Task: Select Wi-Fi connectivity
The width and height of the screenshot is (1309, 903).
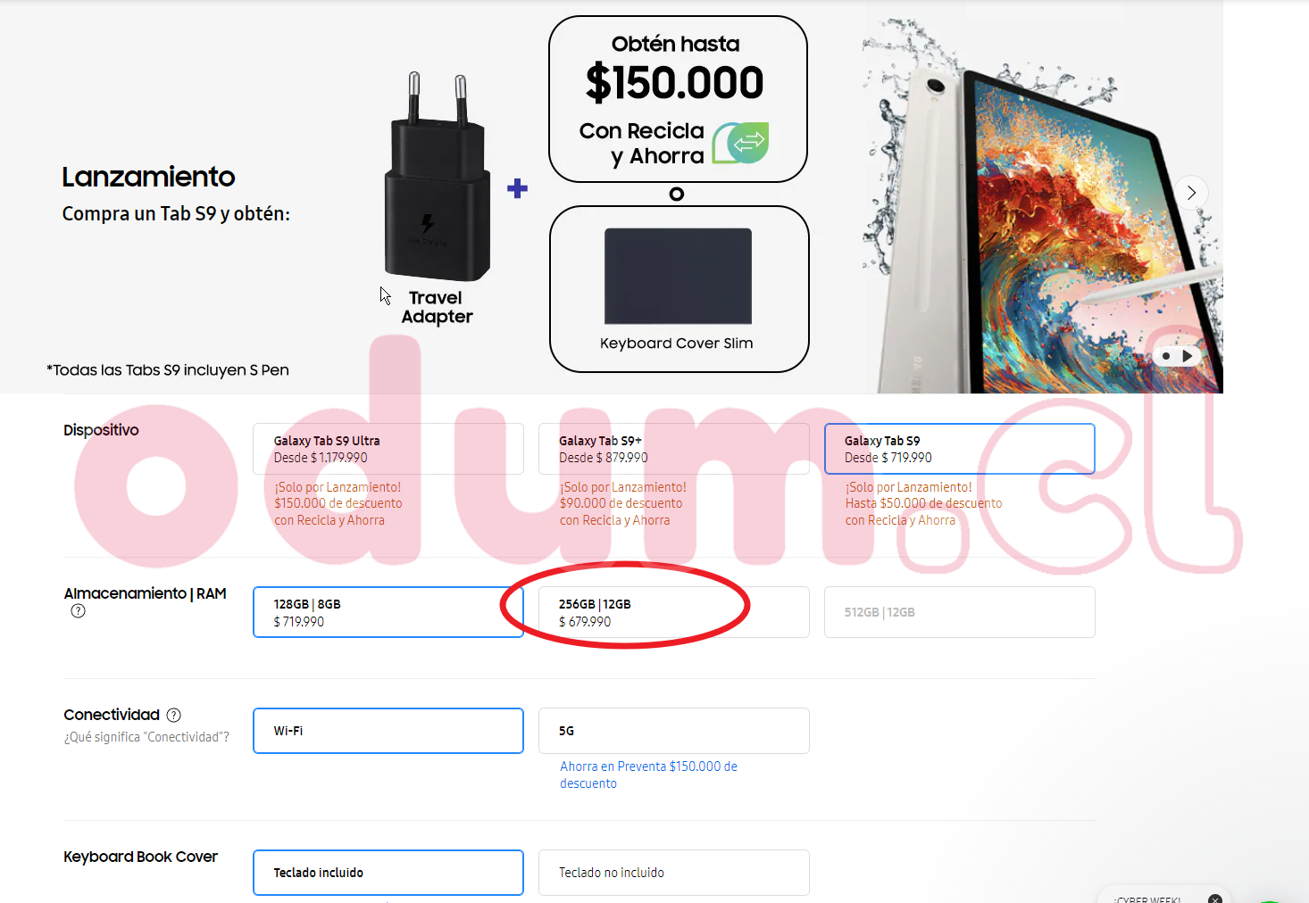Action: 388,731
